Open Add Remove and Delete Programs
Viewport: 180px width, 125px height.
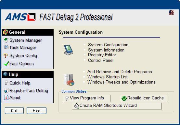[120, 72]
